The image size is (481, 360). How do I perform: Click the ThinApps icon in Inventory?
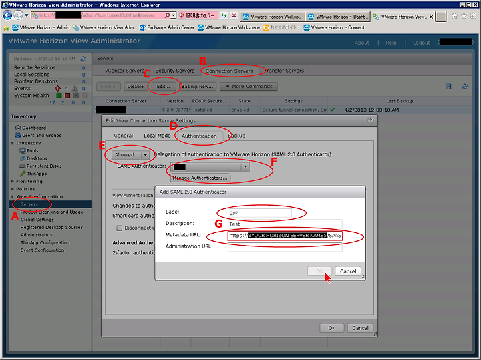tap(23, 174)
